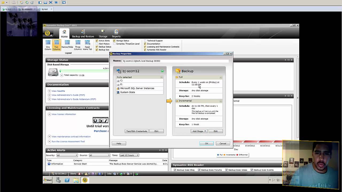Screen dimensions: 342x192
Task: Open View Administrator's Guide (PDF) link
Action: [68, 95]
